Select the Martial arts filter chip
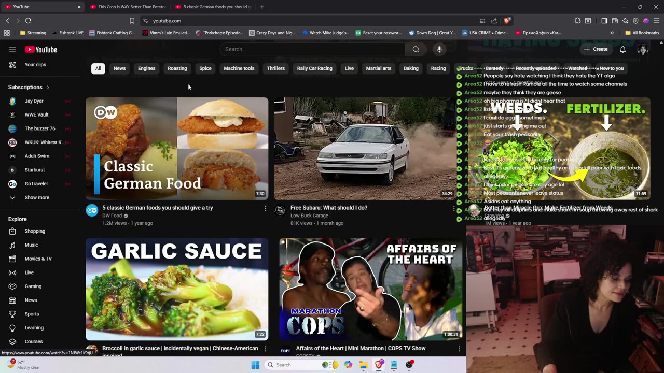 [x=379, y=68]
